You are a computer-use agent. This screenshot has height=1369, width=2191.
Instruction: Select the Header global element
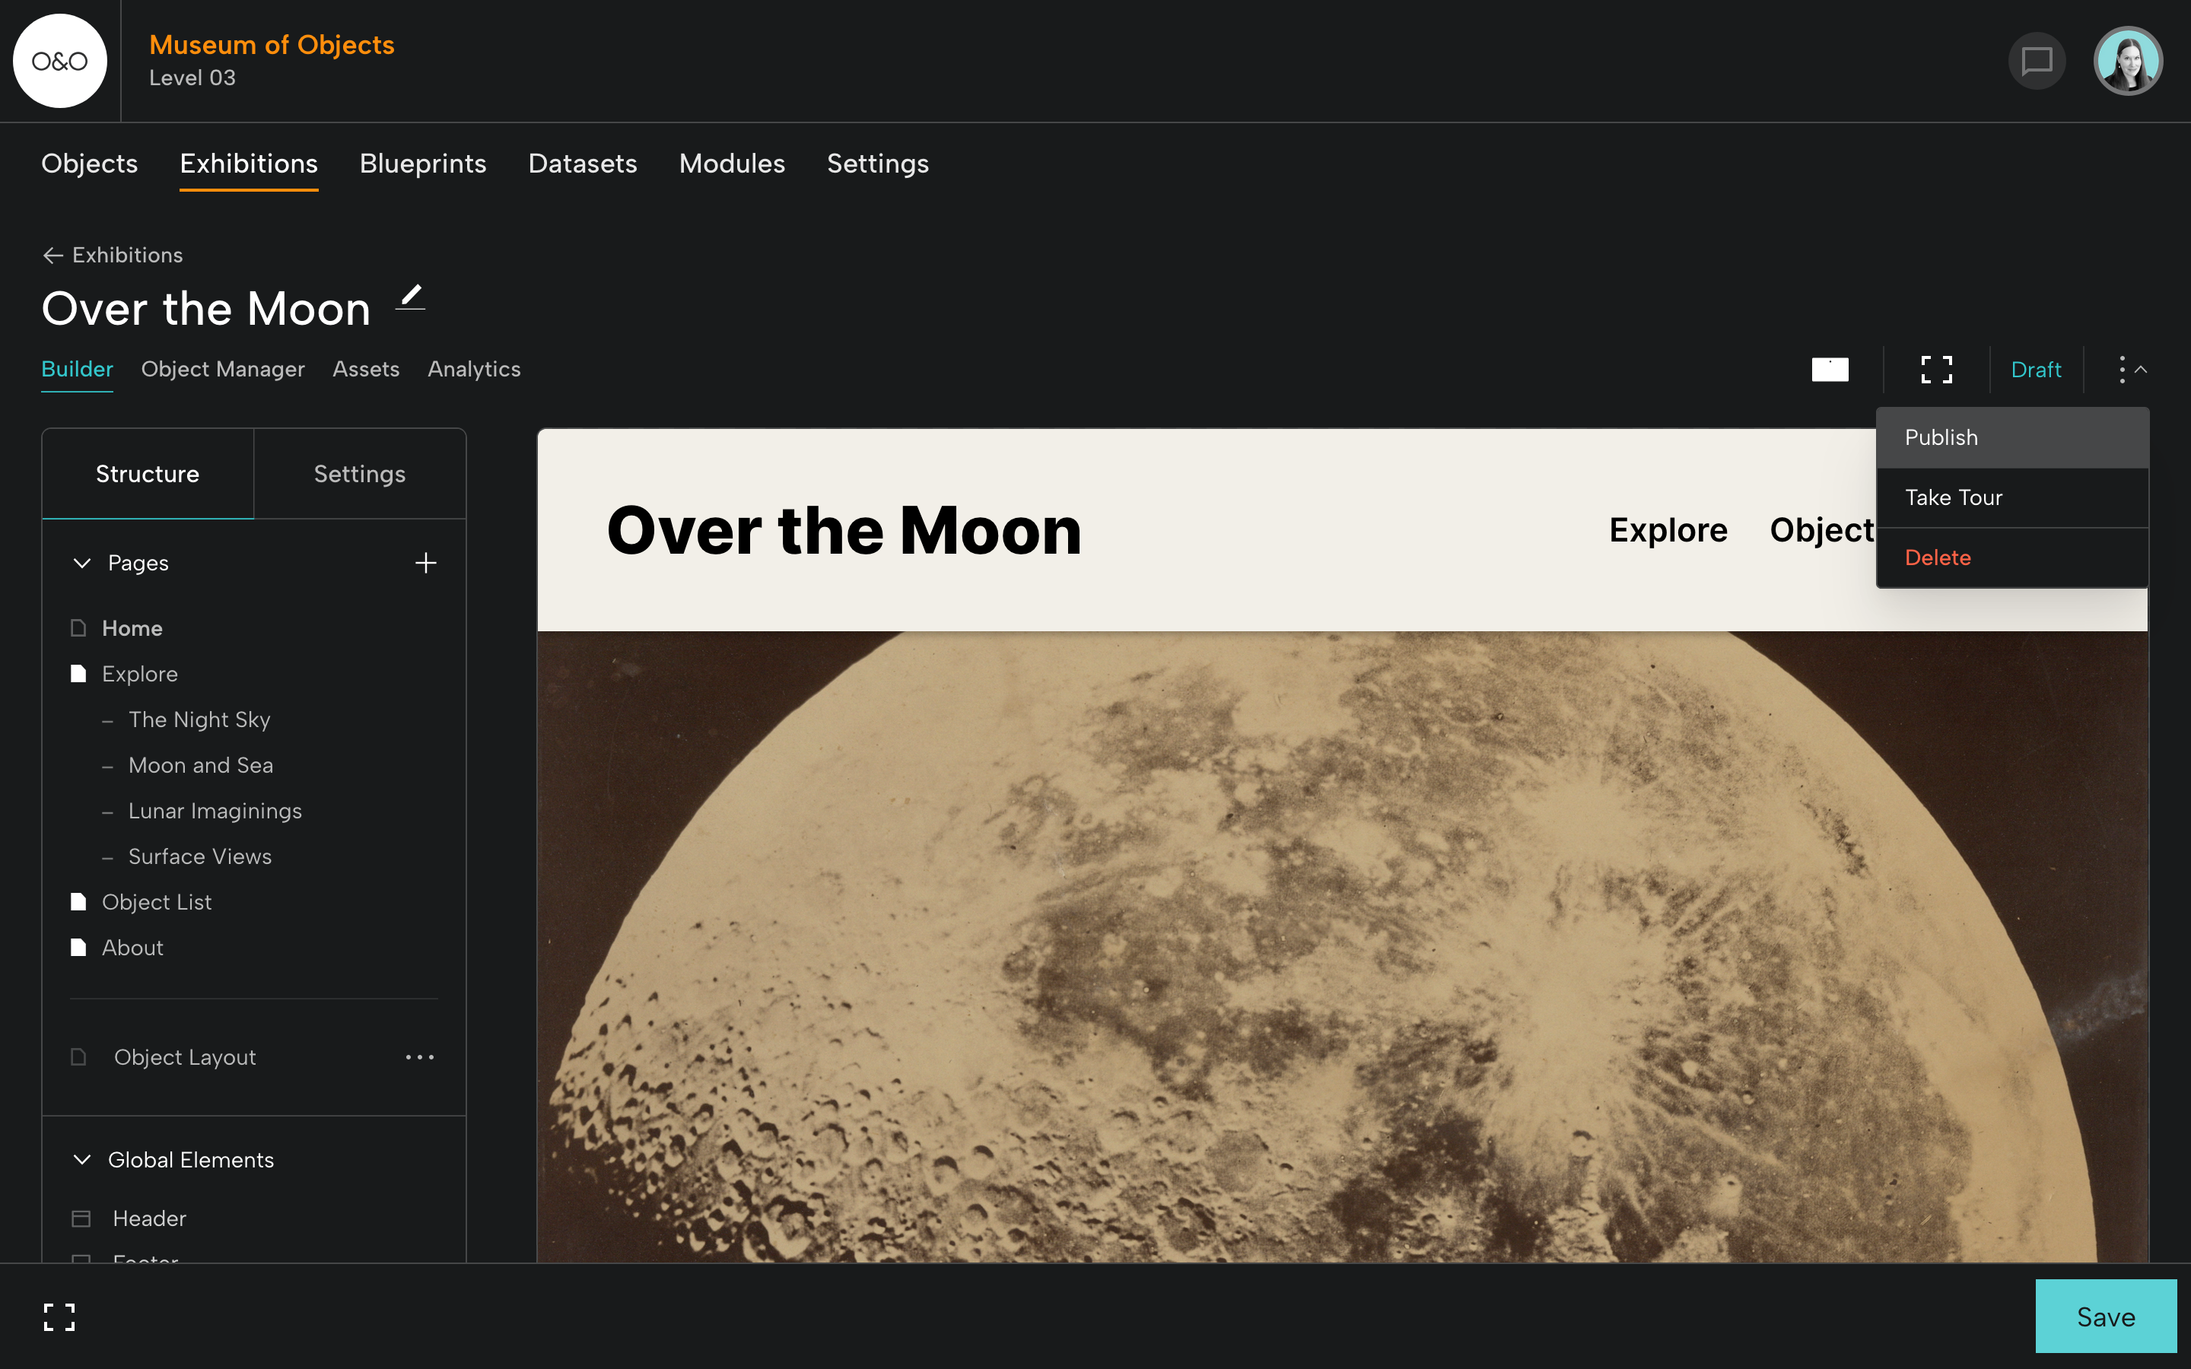[x=149, y=1218]
